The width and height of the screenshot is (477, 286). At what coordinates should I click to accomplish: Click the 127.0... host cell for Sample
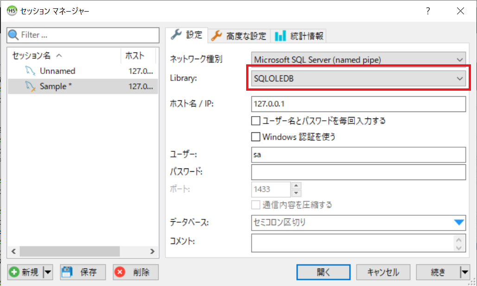tap(140, 87)
